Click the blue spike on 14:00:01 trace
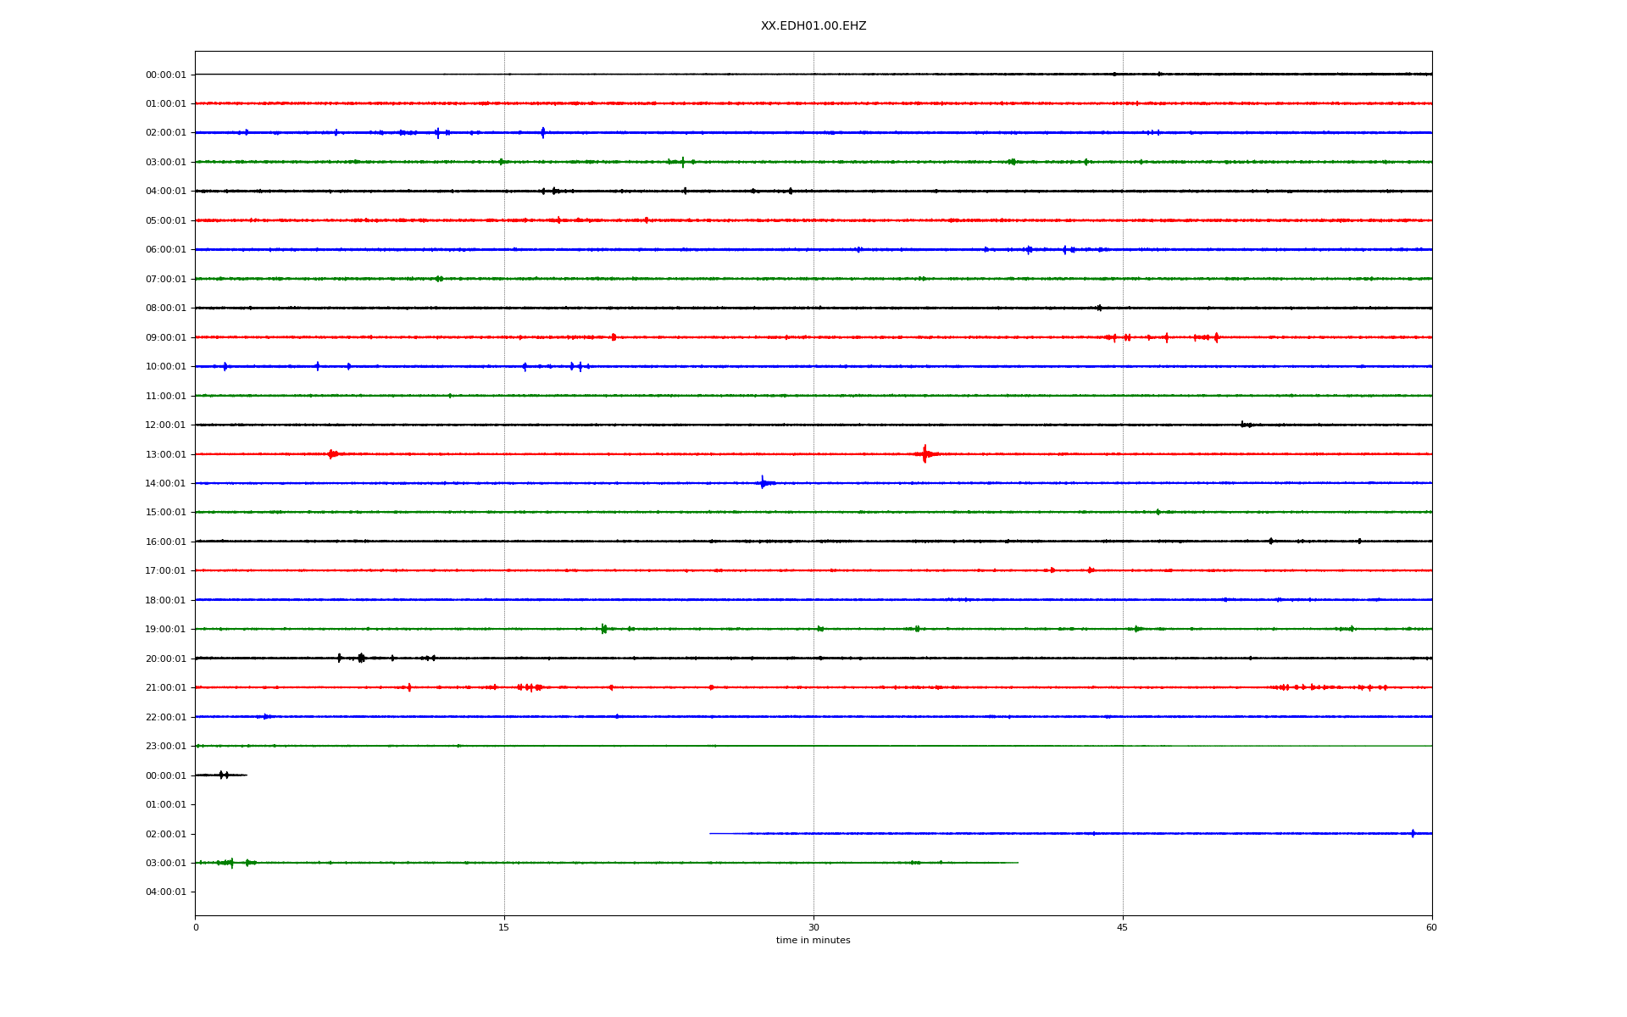Viewport: 1627px width, 1017px height. coord(763,483)
